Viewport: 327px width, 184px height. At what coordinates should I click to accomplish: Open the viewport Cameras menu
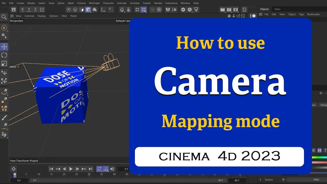29,16
